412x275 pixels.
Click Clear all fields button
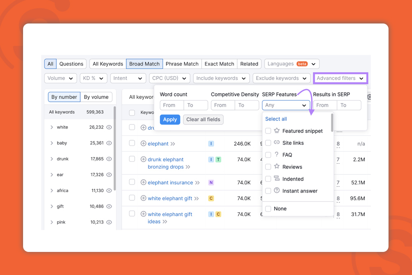(204, 120)
